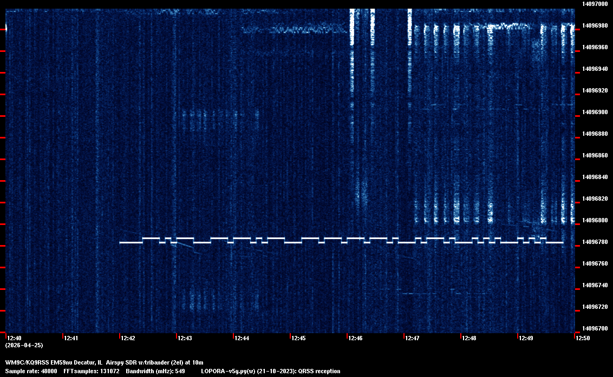The height and width of the screenshot is (377, 613).
Task: Click the 12:43 time axis label
Action: (185, 338)
